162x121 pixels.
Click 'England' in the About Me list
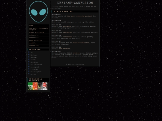point(34,55)
